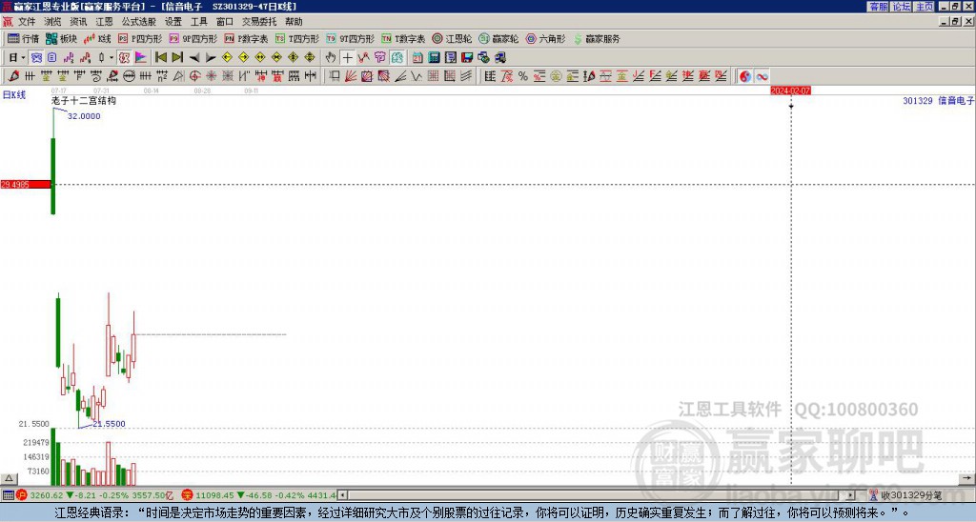Toggle the infinity symbol icon
This screenshot has width=976, height=522.
coord(762,76)
